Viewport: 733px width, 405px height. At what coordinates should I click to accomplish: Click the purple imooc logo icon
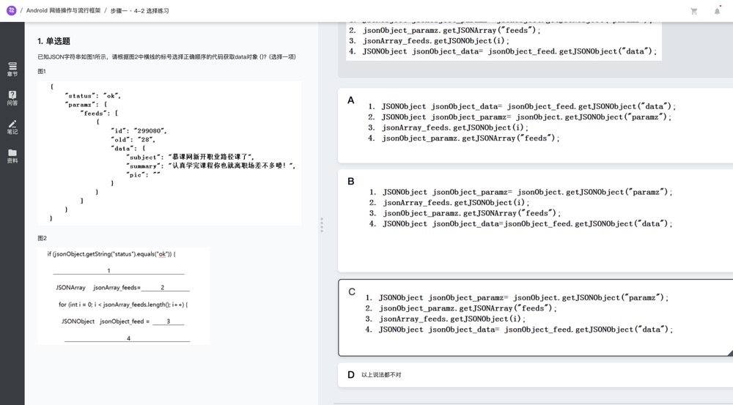(11, 10)
